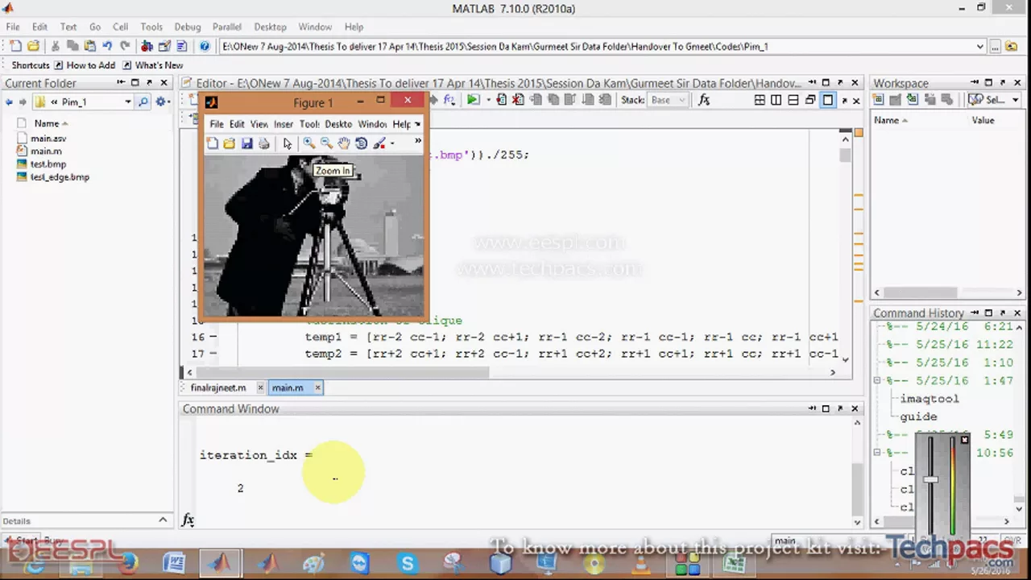Open the How to Add shortcut
1031x580 pixels.
click(x=85, y=65)
